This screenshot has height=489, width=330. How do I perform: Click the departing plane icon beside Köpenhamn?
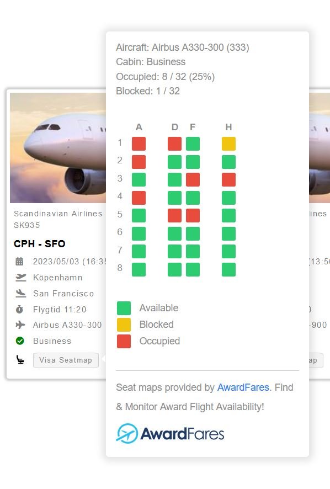click(20, 278)
